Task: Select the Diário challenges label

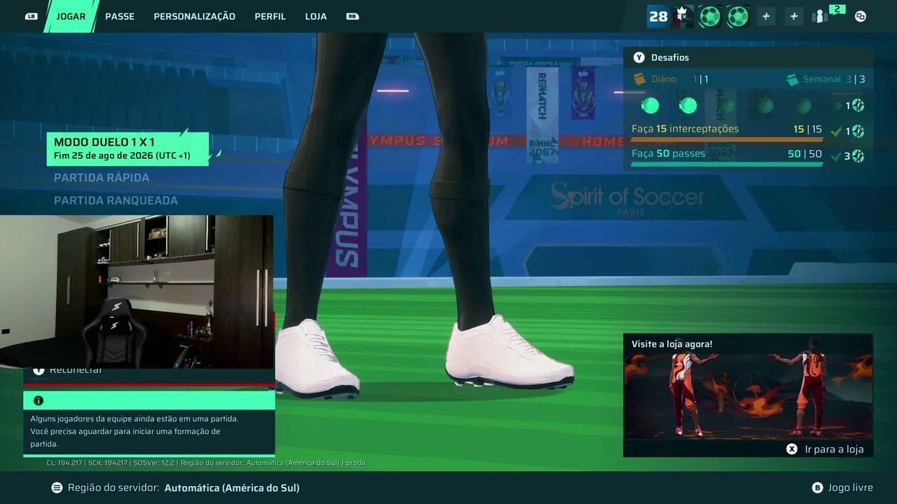Action: pos(664,79)
